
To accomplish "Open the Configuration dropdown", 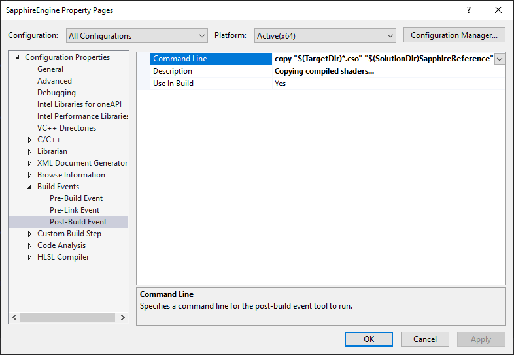I will 136,36.
